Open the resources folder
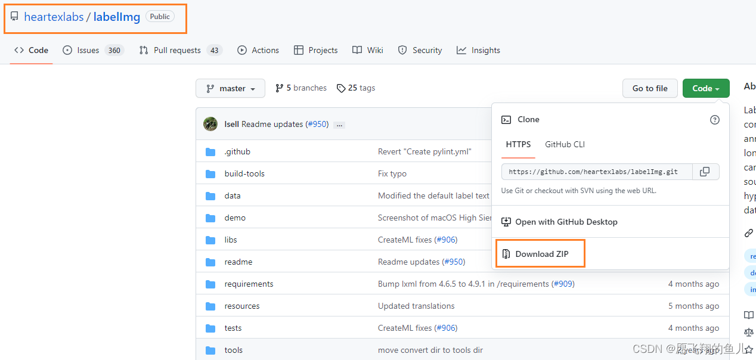 pyautogui.click(x=242, y=306)
